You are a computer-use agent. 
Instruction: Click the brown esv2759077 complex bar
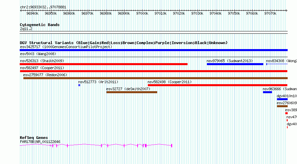click(x=156, y=78)
